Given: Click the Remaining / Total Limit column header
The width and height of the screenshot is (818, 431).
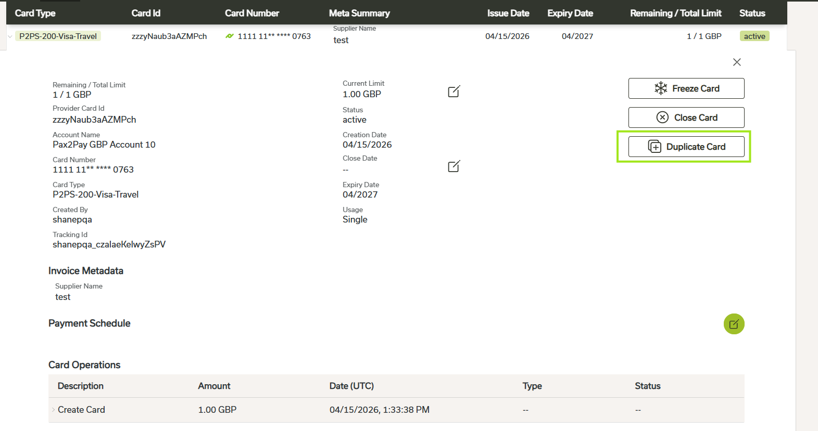Looking at the screenshot, I should coord(675,13).
